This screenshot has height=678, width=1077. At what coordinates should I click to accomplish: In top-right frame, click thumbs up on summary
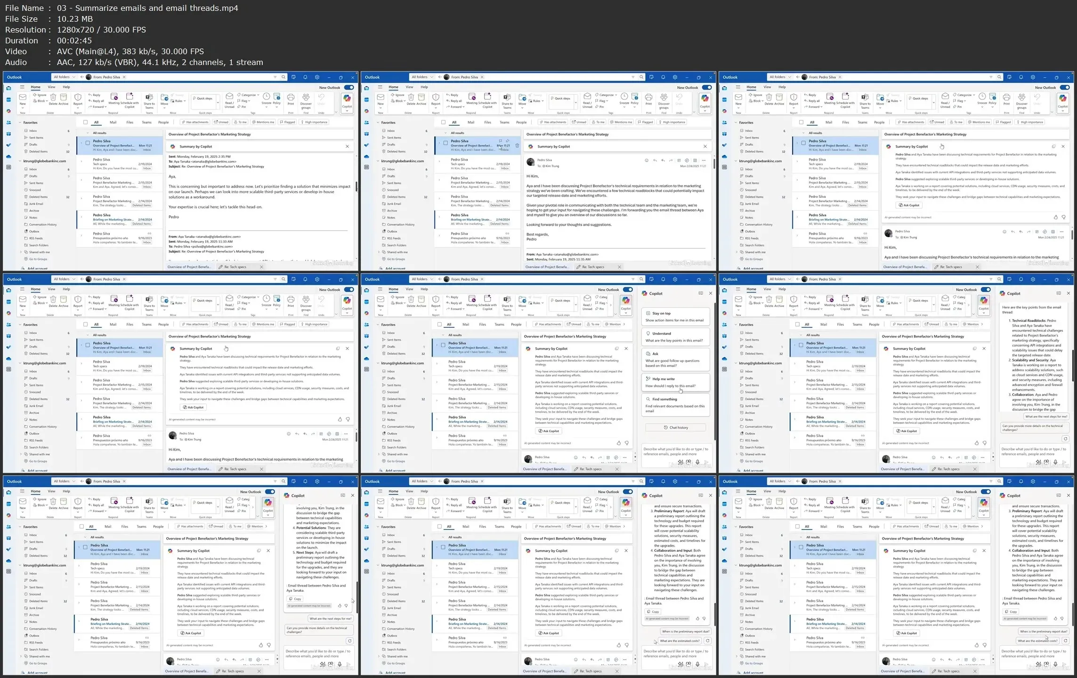point(1055,217)
